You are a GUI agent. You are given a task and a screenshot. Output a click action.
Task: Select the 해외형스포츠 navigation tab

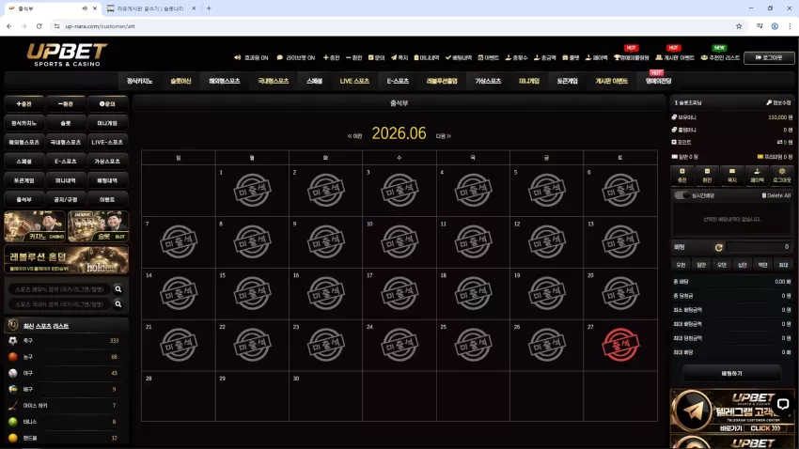[225, 81]
